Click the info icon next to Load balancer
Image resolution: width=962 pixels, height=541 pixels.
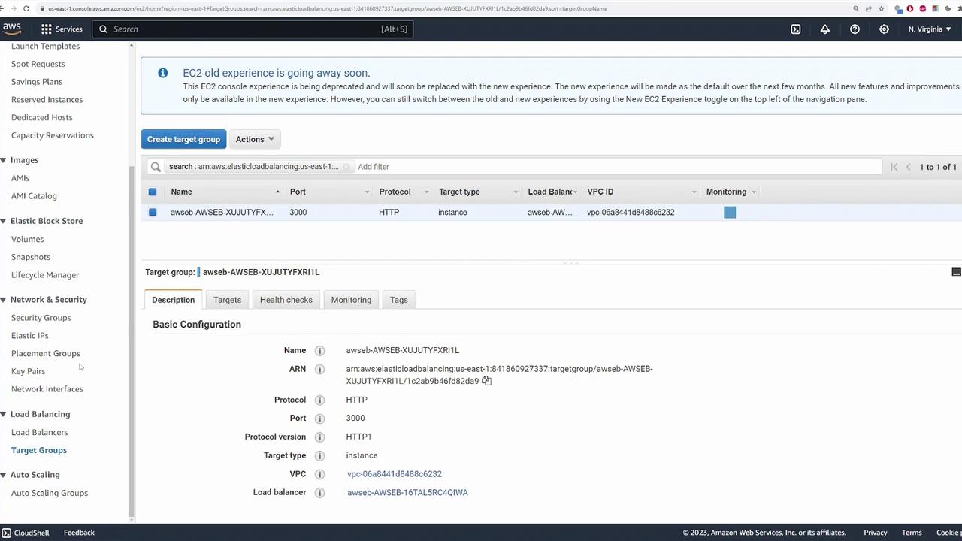319,492
